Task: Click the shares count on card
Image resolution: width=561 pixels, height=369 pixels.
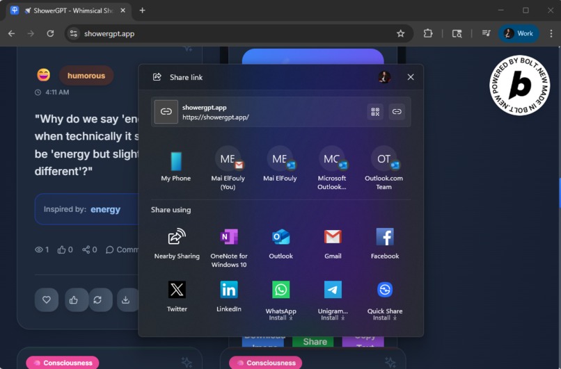Action: [90, 249]
